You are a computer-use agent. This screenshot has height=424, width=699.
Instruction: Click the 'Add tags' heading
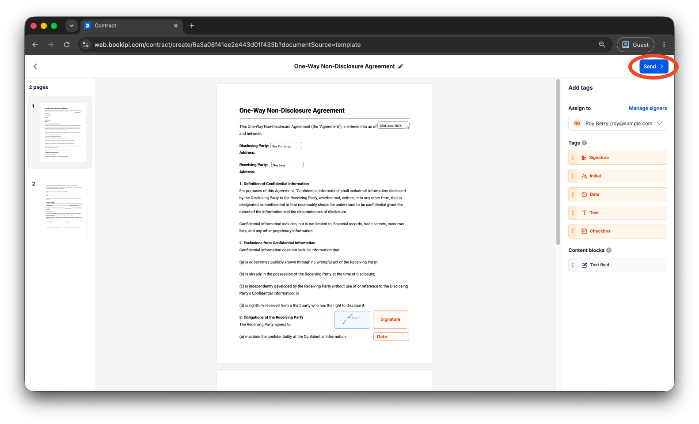[x=581, y=88]
